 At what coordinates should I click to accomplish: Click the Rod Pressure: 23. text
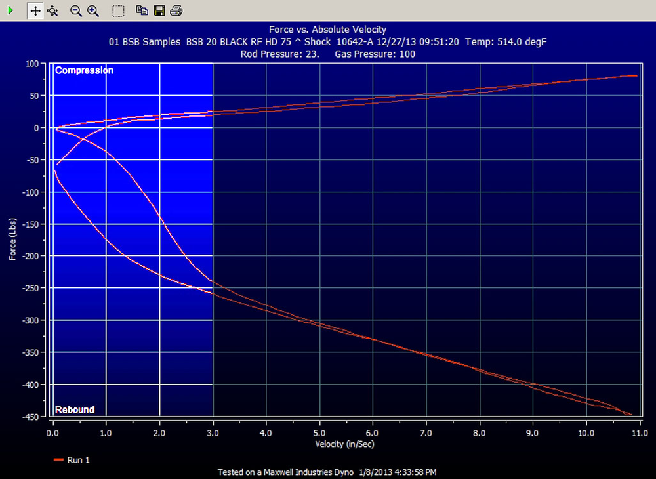pos(280,54)
